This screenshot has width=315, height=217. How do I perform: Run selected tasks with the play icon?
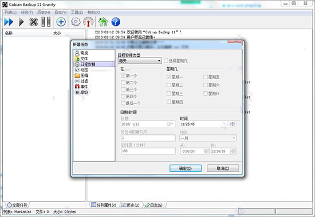(x=21, y=22)
